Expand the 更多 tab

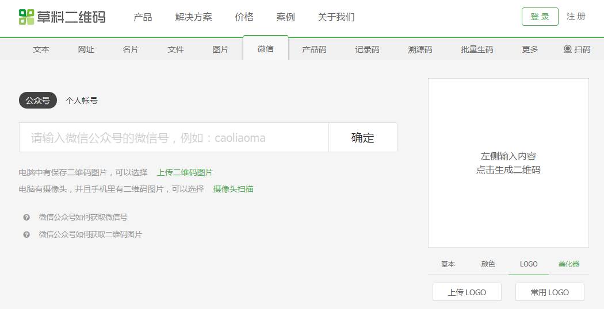tap(530, 49)
